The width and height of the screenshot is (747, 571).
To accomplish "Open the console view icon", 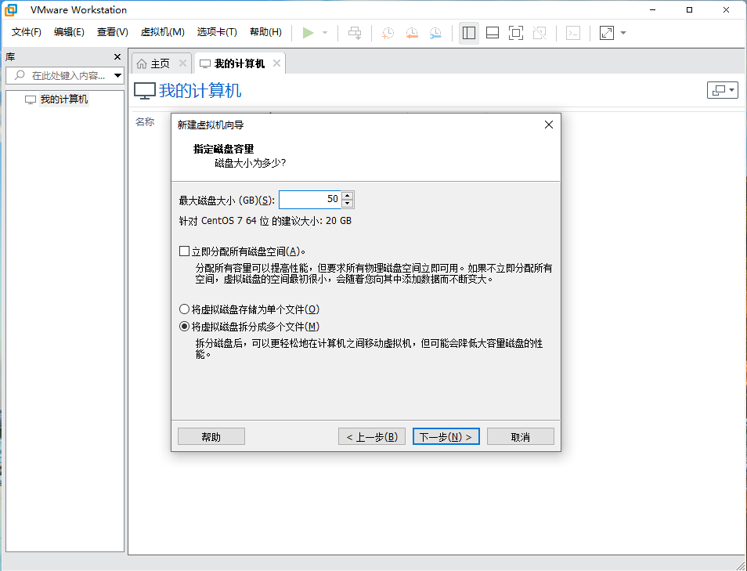I will [573, 33].
